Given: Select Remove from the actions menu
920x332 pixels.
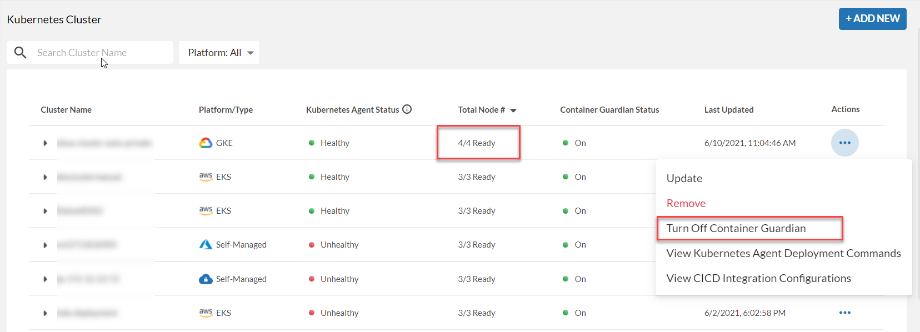Looking at the screenshot, I should pyautogui.click(x=686, y=203).
